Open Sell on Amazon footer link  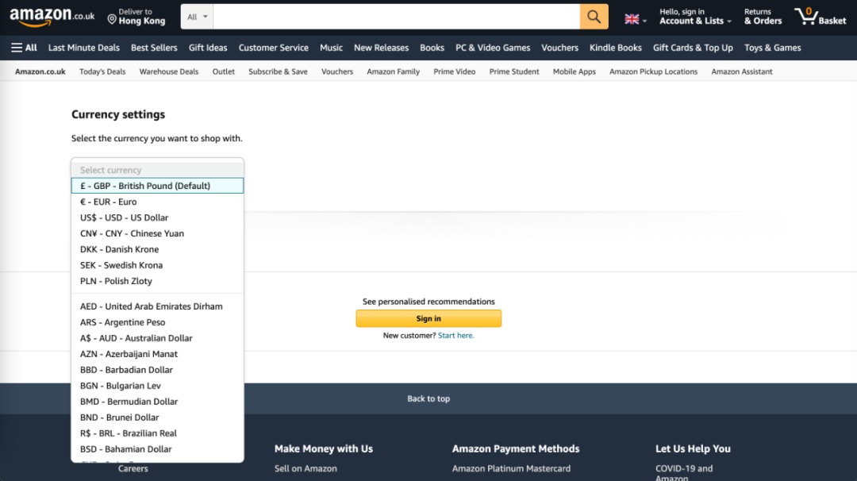pyautogui.click(x=306, y=468)
